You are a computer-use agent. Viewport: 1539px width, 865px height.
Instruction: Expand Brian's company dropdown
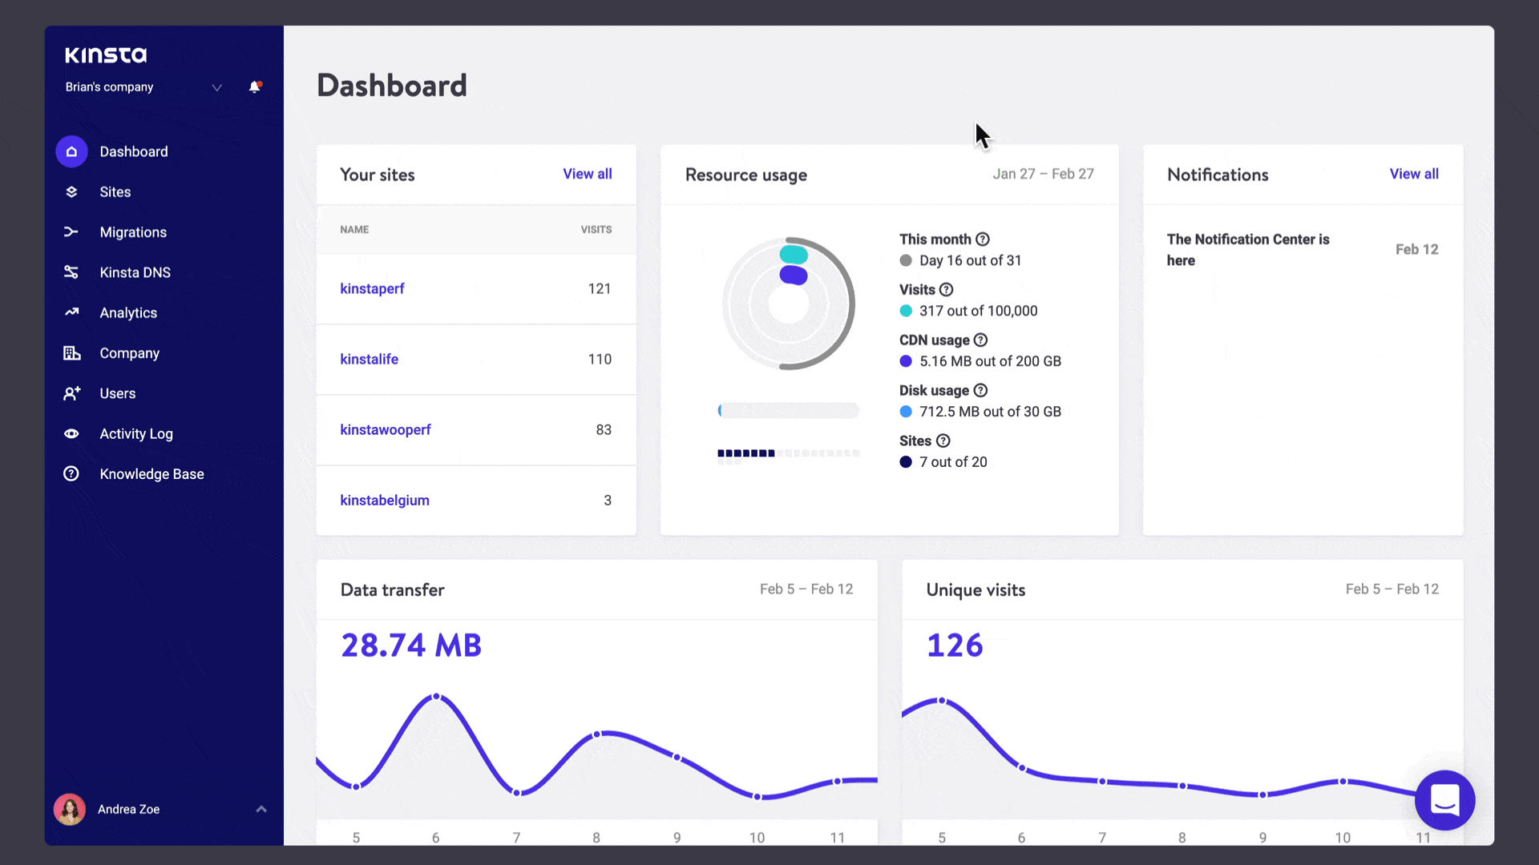216,86
